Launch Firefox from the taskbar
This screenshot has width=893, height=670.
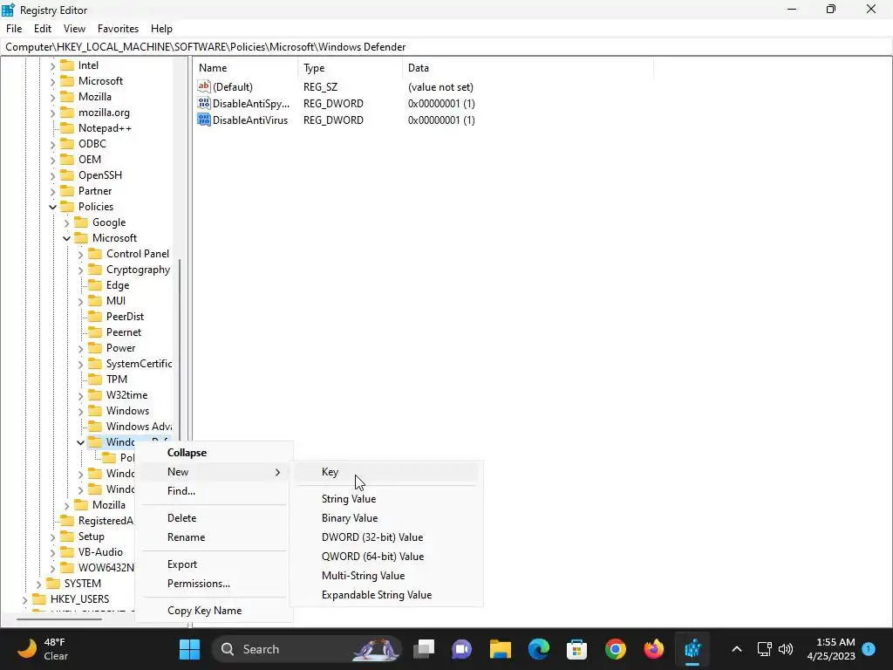[653, 649]
